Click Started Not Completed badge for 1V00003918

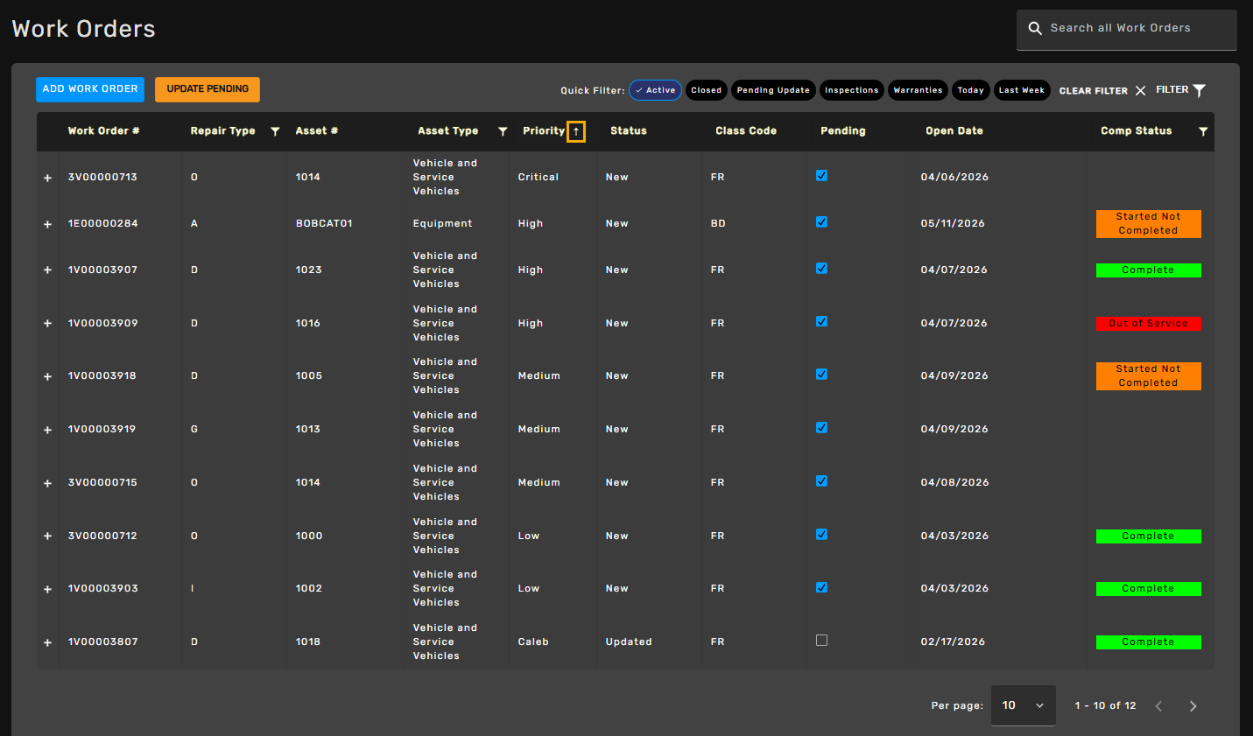(x=1149, y=376)
